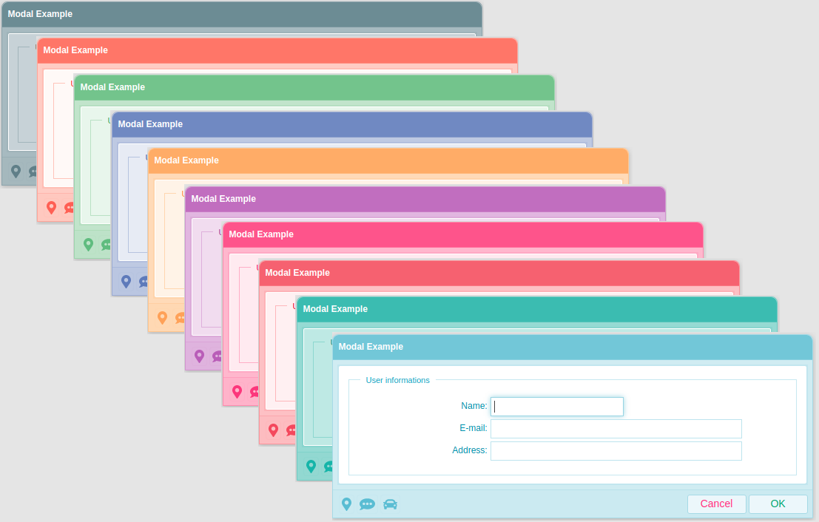Click into the E-mail input field
The width and height of the screenshot is (819, 522).
[616, 429]
